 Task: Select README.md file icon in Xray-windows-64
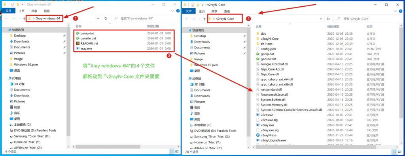coord(78,43)
